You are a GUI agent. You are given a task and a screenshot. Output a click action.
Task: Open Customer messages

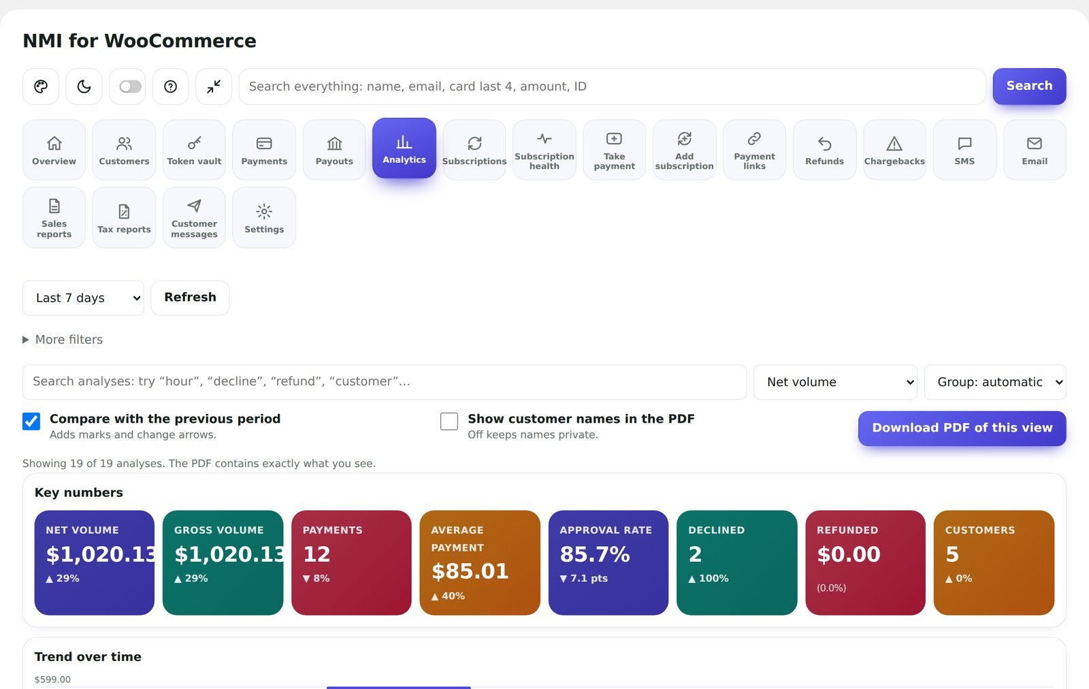194,218
